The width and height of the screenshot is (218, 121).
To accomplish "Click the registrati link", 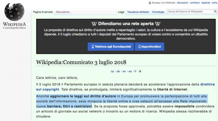I will tap(205, 3).
